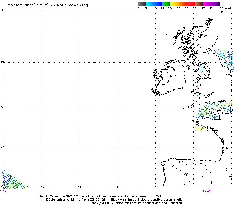
Task: Click the 55 latitude label
Action: pos(3,61)
